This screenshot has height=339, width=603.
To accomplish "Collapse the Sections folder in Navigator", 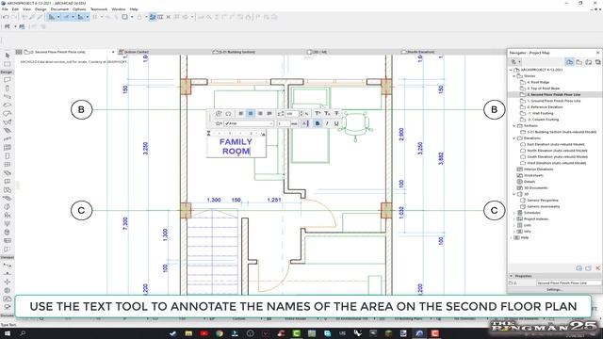I will click(x=514, y=125).
